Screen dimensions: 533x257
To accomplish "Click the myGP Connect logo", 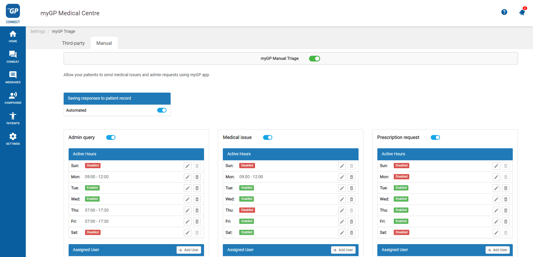I will pyautogui.click(x=13, y=14).
